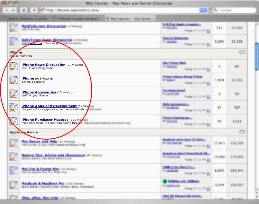Open iPhone Apps and Development forum
259x204 pixels.
(49, 106)
